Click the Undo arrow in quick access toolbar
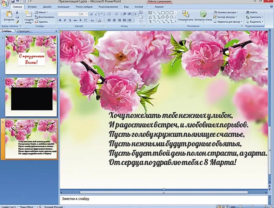274x208 pixels. [18, 2]
